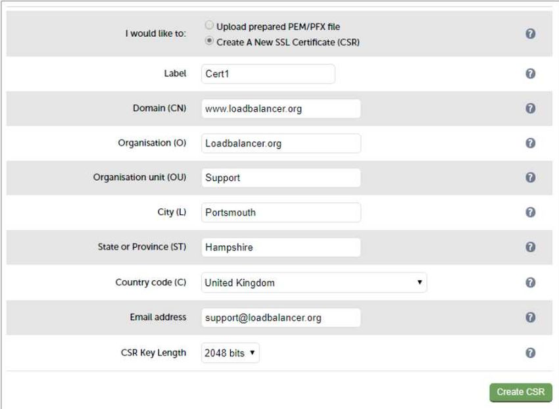Focus the Email address input field
559x409 pixels.
281,318
